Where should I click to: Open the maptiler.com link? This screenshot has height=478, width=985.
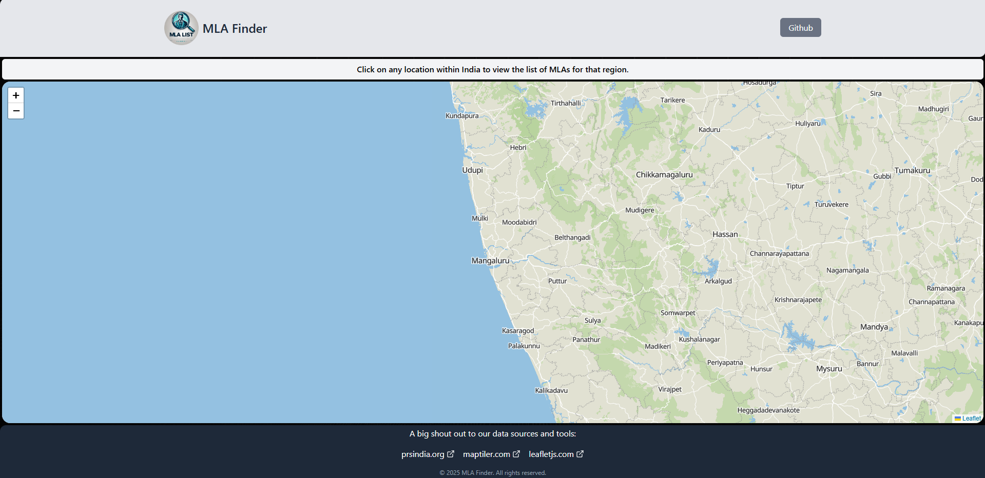pyautogui.click(x=487, y=453)
